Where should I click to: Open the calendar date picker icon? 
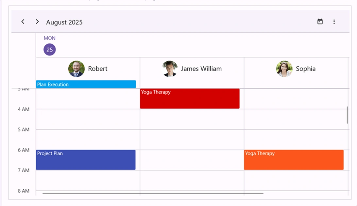[320, 22]
